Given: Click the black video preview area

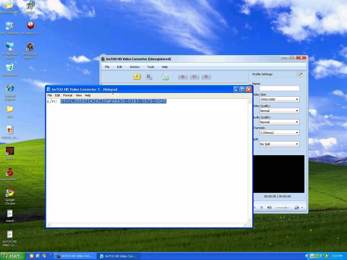Looking at the screenshot, I should [279, 174].
